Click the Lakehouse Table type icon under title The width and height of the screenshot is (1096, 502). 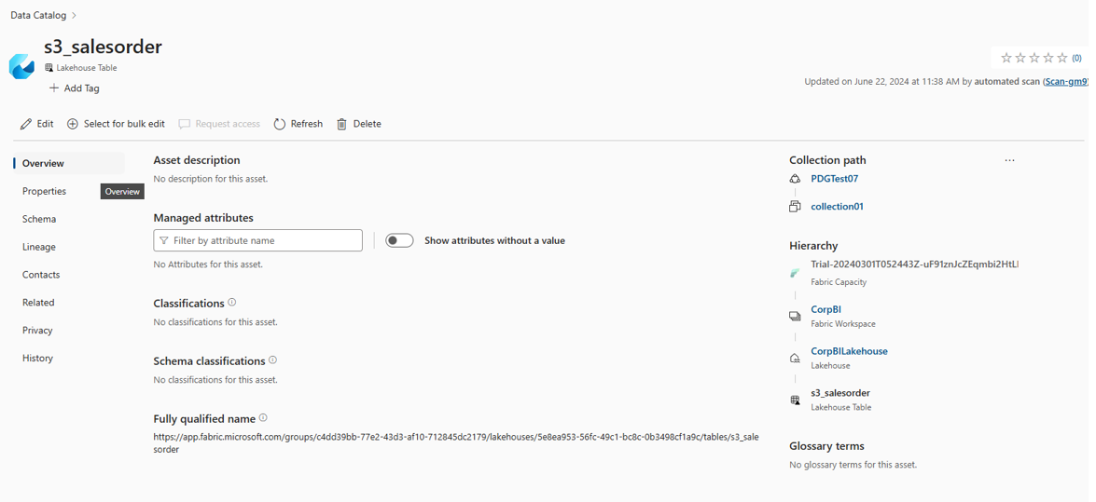[49, 68]
